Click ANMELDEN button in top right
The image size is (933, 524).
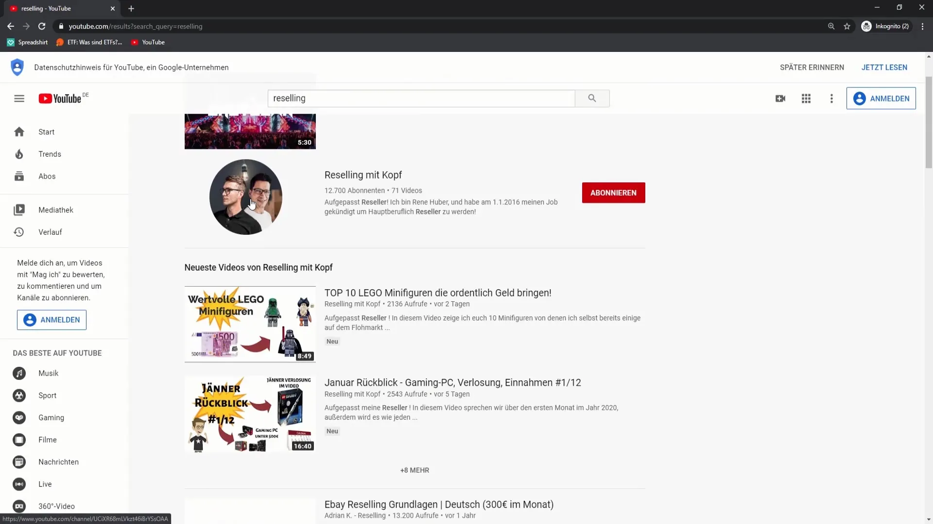point(881,98)
